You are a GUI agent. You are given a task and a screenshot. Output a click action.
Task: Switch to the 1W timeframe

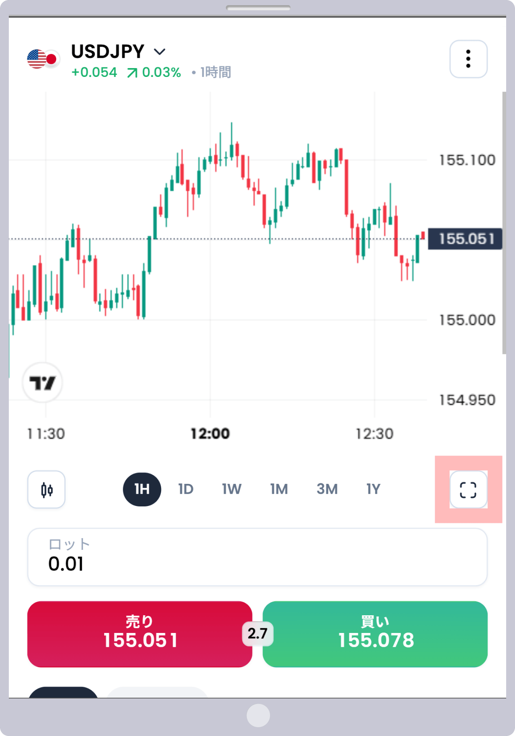[232, 489]
